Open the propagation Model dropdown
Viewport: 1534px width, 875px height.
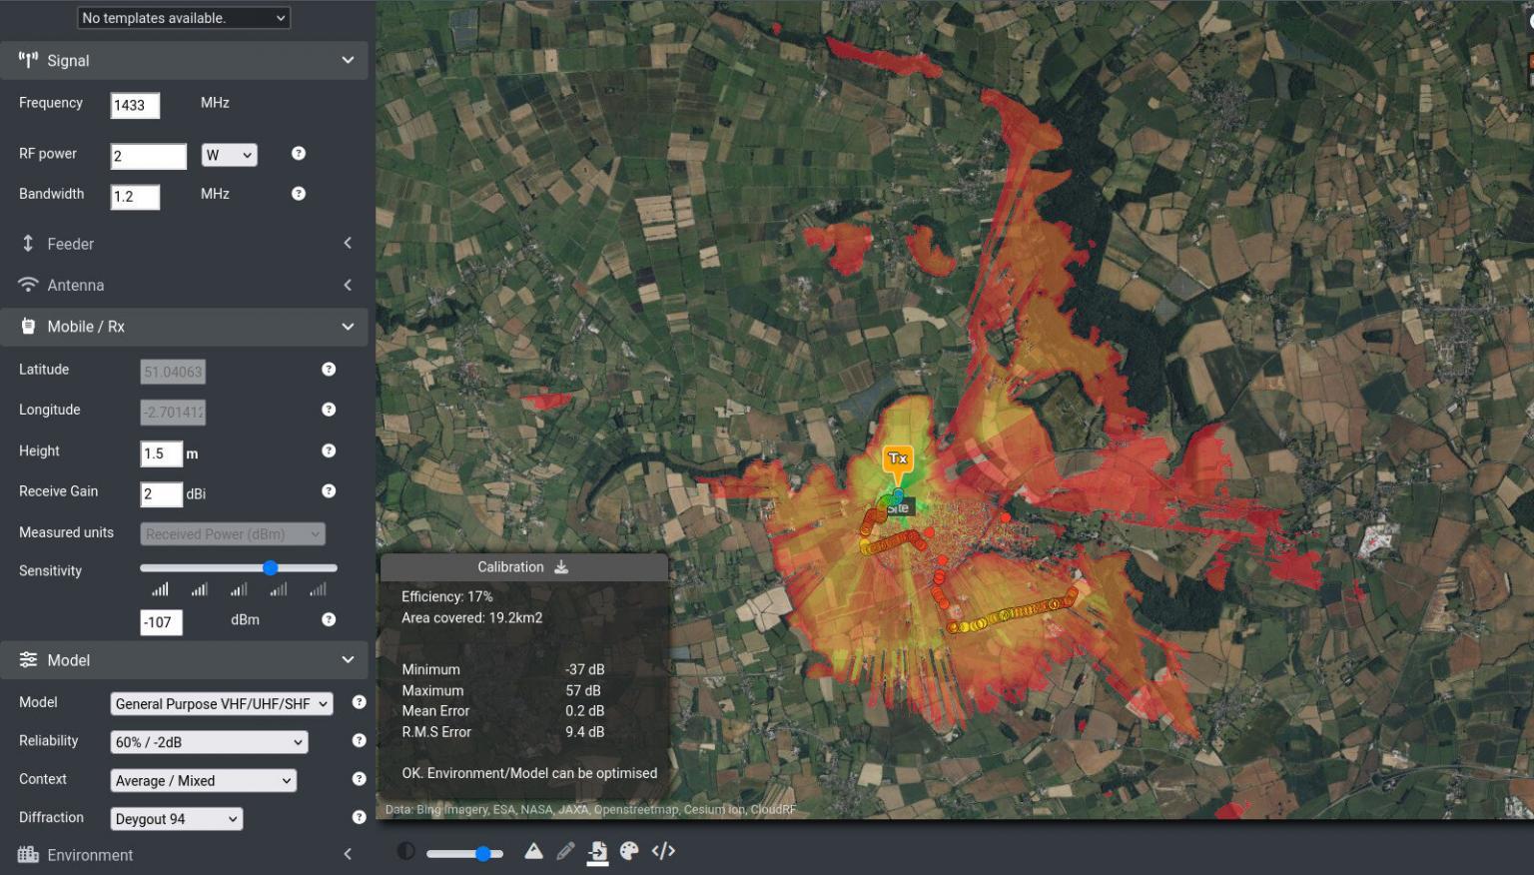coord(221,704)
